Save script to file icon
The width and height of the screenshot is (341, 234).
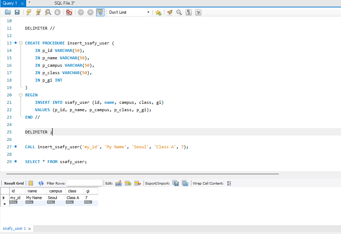(17, 12)
